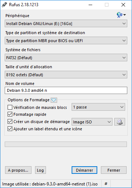Click the disc icon to select ISO image
The height and width of the screenshot is (188, 132).
pyautogui.click(x=120, y=122)
